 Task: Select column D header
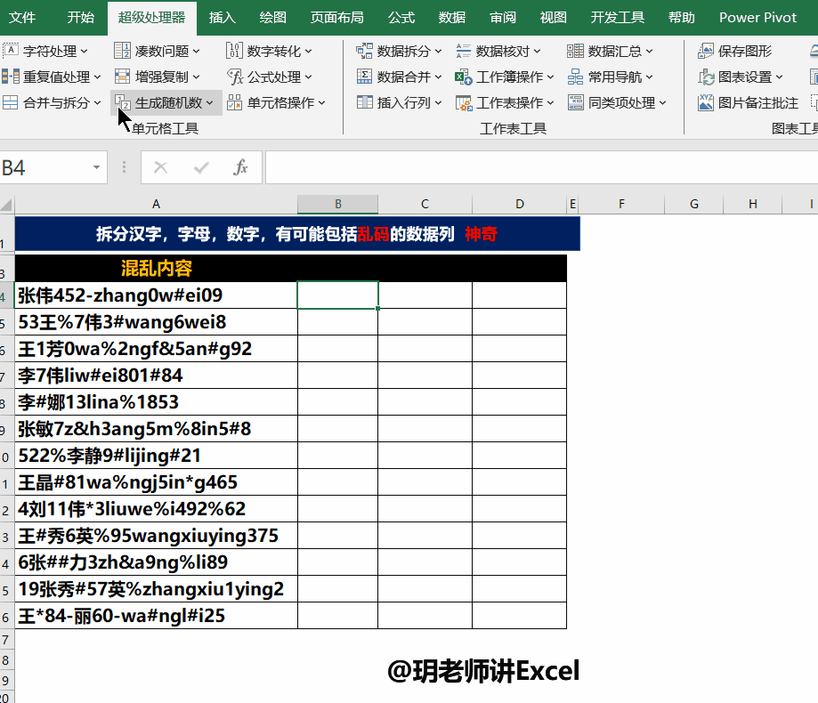pos(519,204)
